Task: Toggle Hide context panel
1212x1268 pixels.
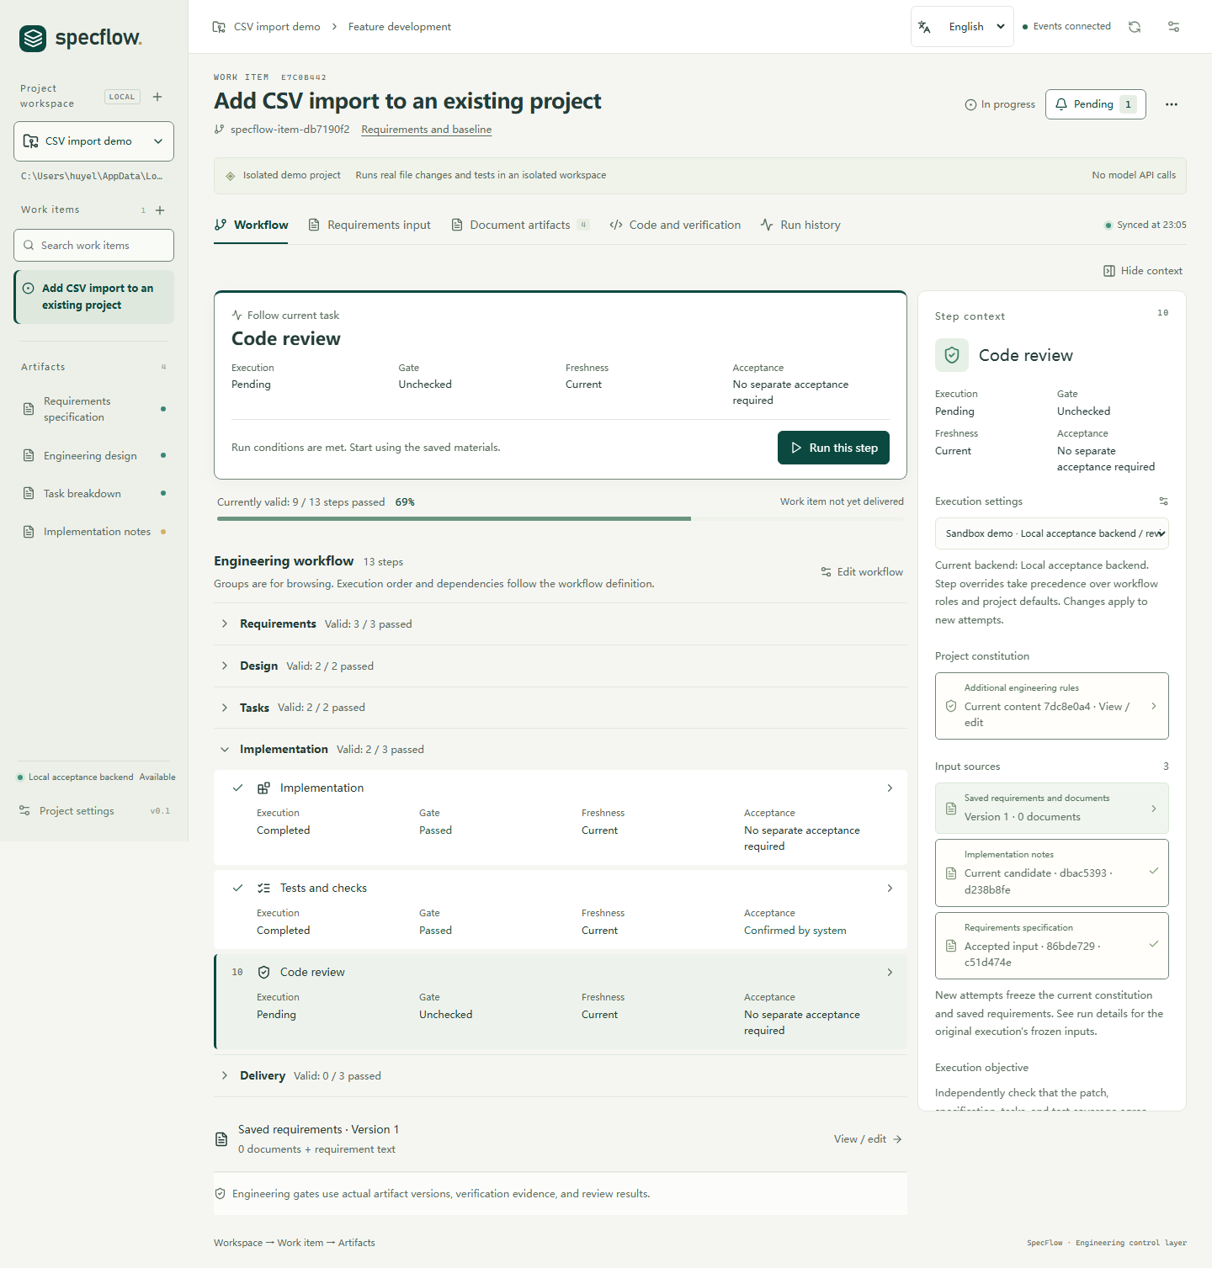Action: coord(1143,271)
